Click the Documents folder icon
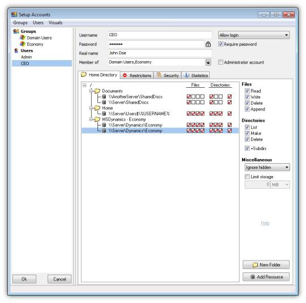306x303 pixels. pyautogui.click(x=97, y=91)
